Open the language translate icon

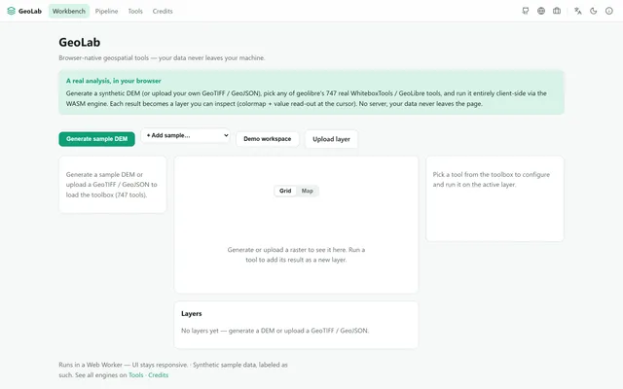point(577,11)
